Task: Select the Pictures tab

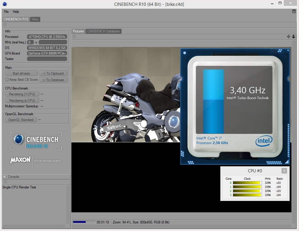Action: click(78, 31)
